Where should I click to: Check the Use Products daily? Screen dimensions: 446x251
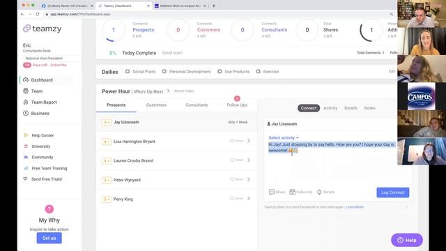pos(220,71)
